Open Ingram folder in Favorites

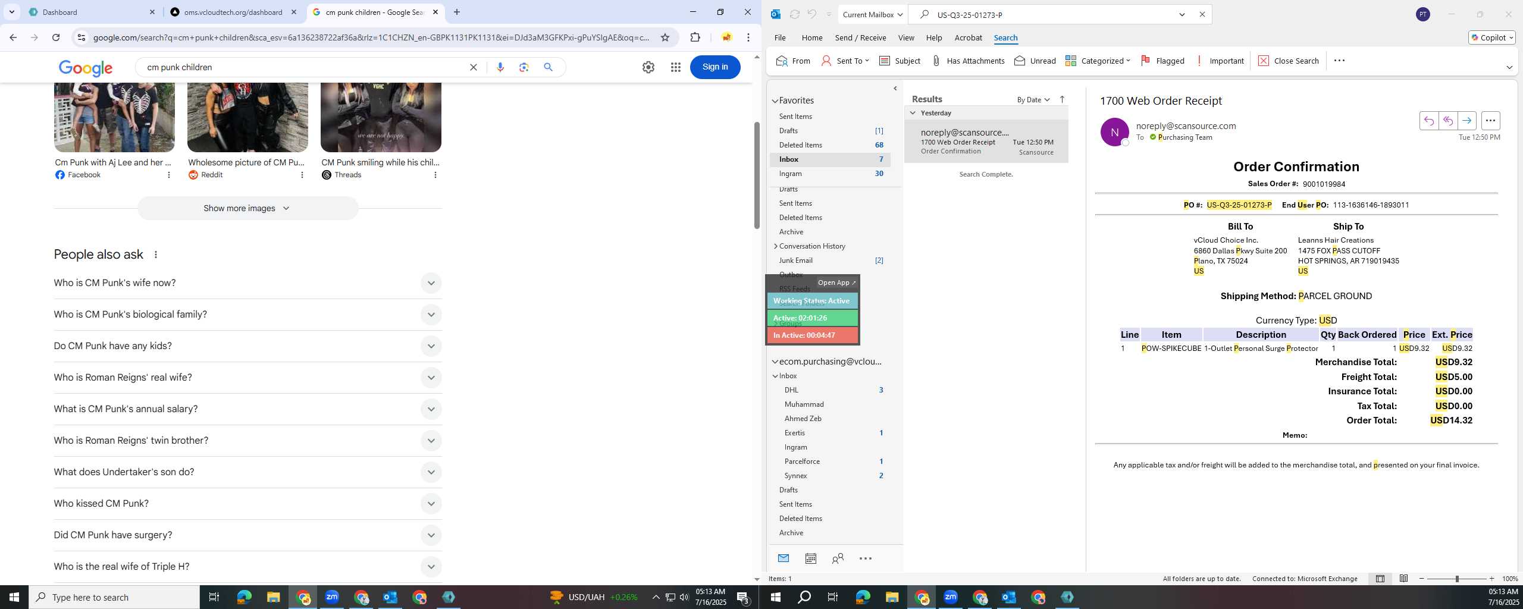[x=830, y=174]
